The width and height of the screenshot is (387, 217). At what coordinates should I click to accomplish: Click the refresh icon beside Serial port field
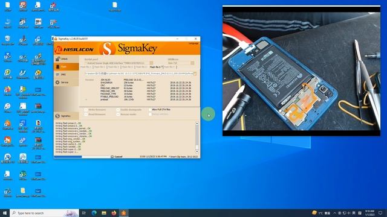pyautogui.click(x=151, y=63)
